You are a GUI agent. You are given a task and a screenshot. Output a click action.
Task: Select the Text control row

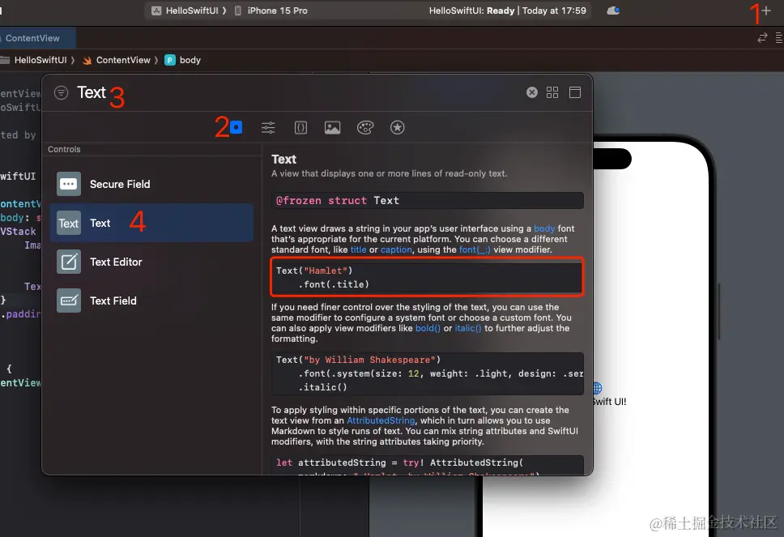(x=151, y=223)
